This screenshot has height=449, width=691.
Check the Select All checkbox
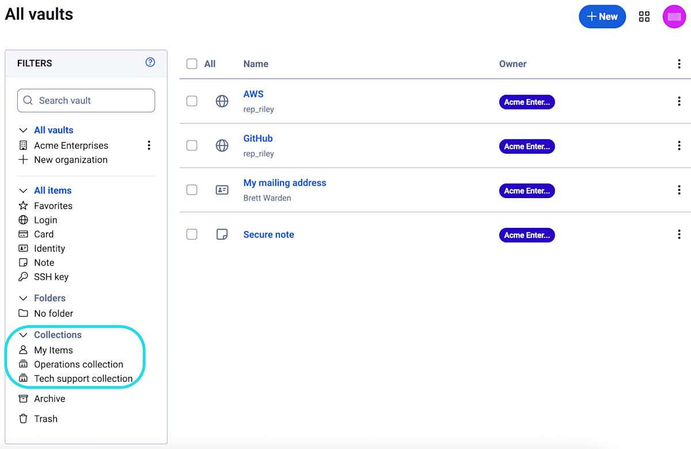[x=192, y=64]
